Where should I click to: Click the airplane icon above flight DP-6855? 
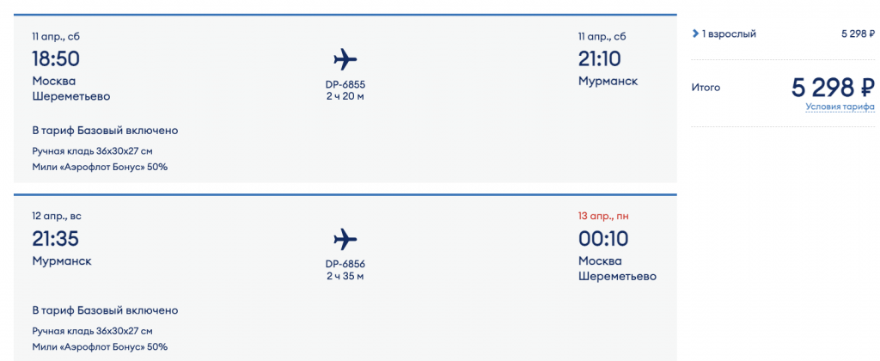click(345, 59)
